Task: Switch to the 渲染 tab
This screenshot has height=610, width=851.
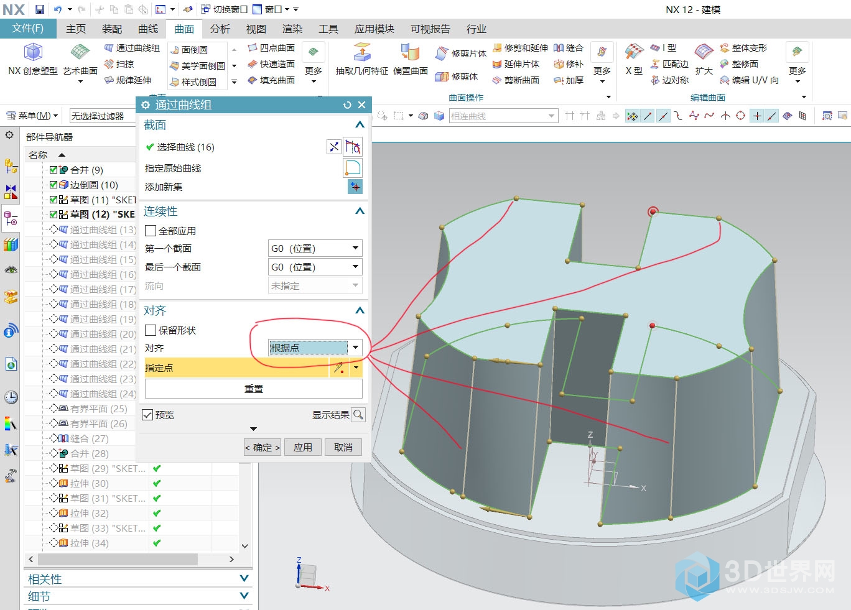Action: point(292,29)
